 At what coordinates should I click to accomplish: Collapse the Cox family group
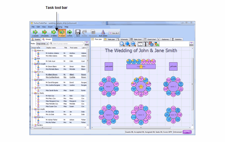point(32,93)
